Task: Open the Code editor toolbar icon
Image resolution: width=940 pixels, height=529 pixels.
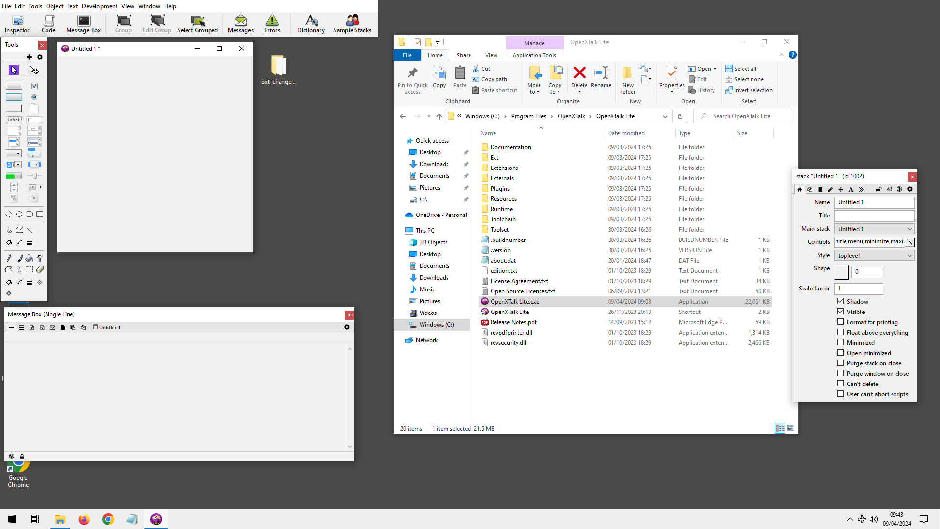Action: tap(48, 24)
